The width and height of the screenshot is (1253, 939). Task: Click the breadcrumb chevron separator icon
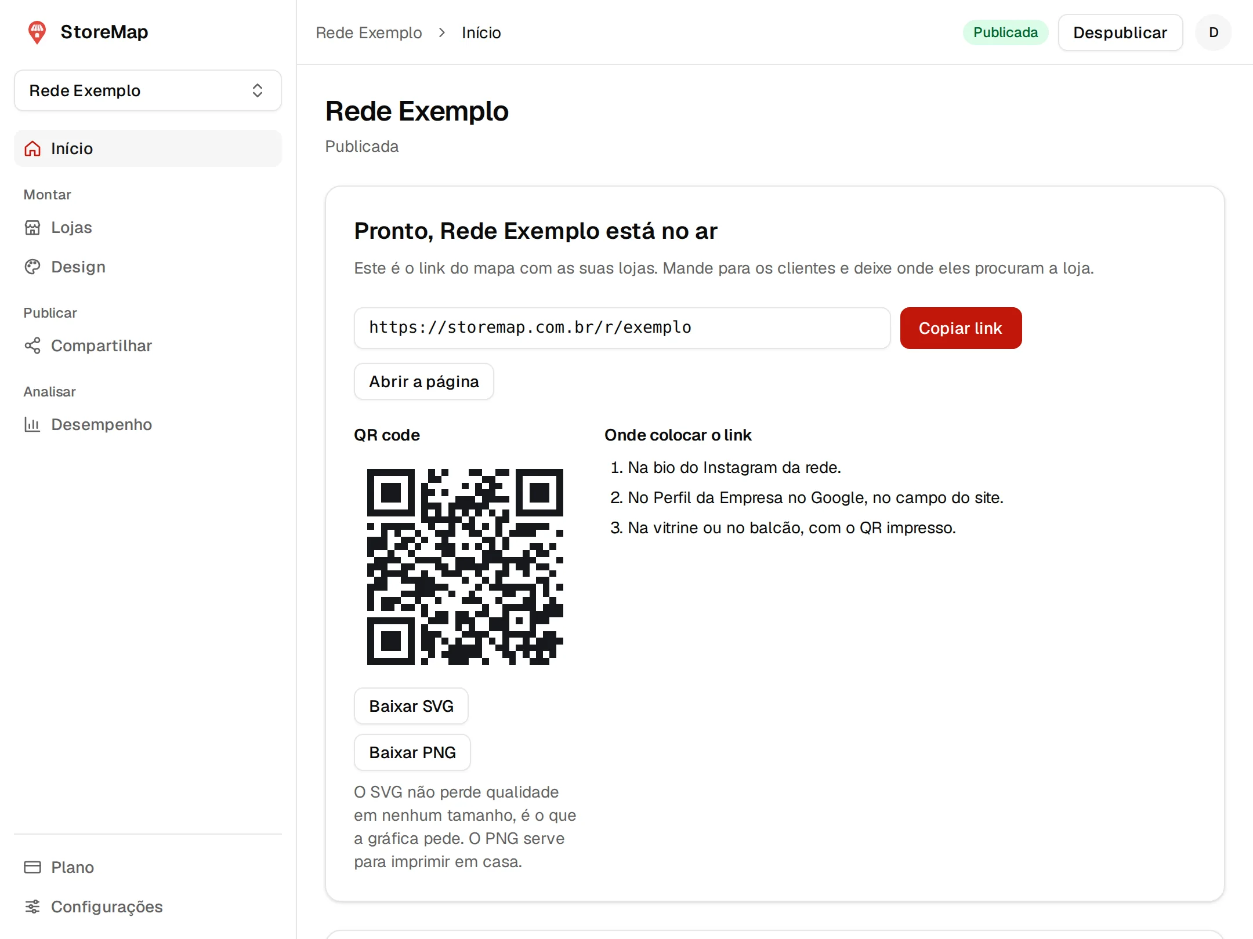[442, 33]
